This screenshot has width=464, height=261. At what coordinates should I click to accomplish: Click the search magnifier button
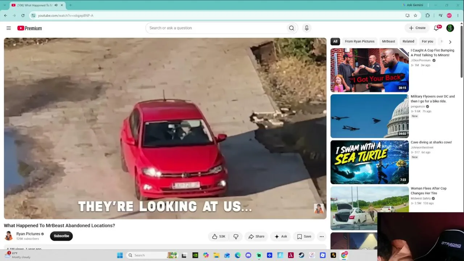pyautogui.click(x=291, y=28)
